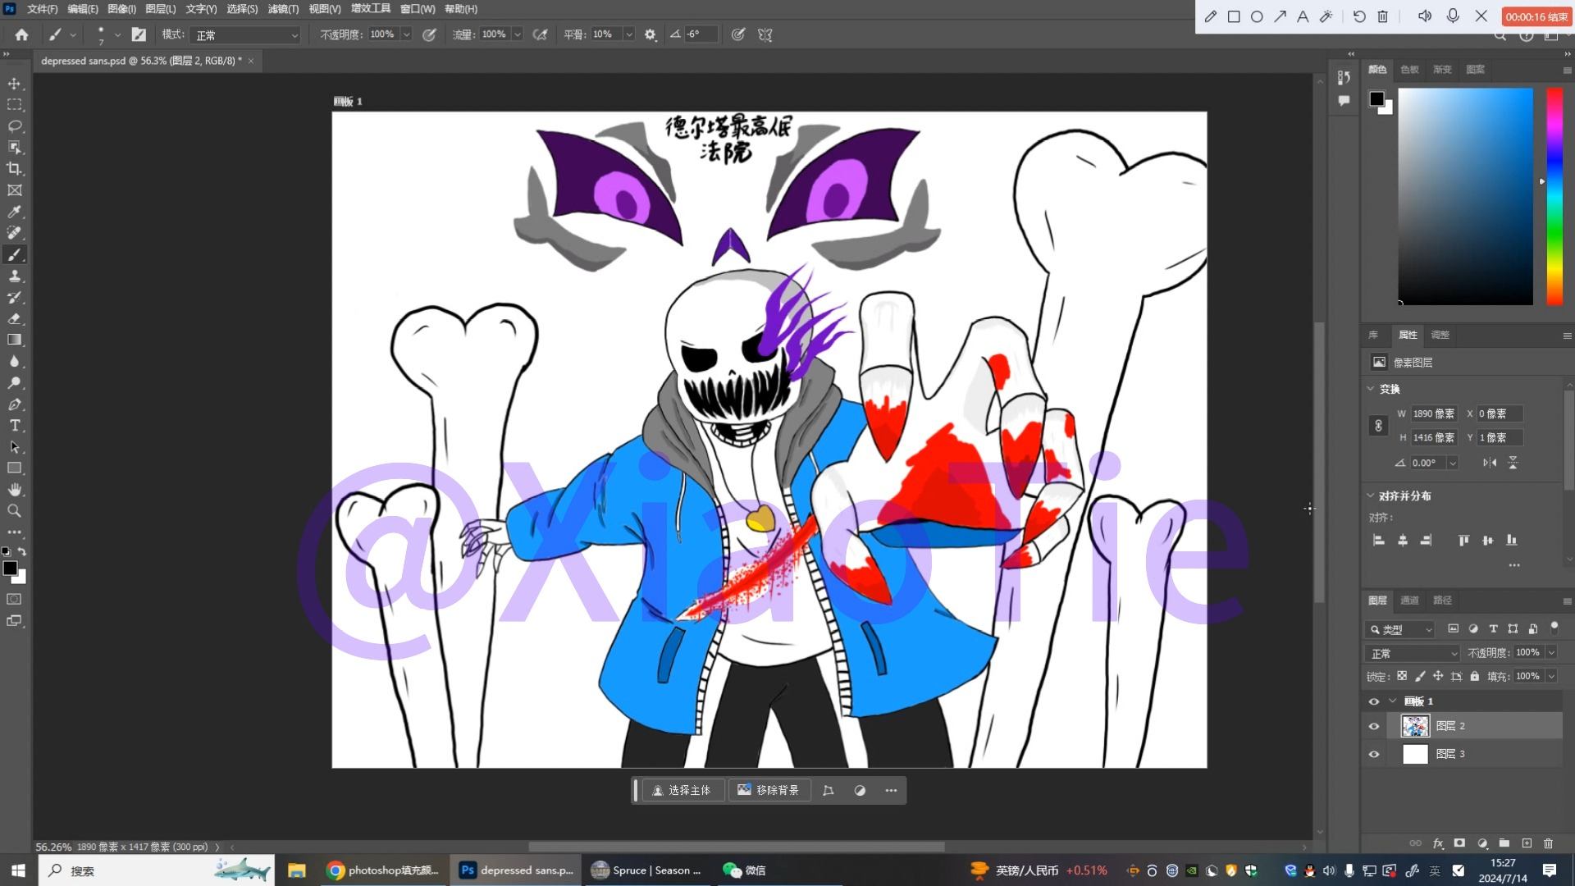Open layer blend mode 正常 dropdown

[x=1413, y=653]
